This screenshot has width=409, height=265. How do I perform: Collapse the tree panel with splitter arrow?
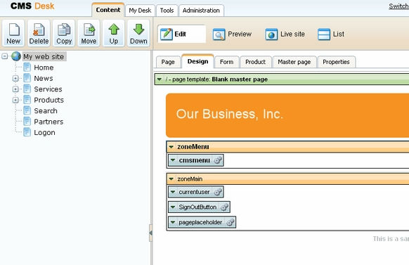(x=150, y=233)
